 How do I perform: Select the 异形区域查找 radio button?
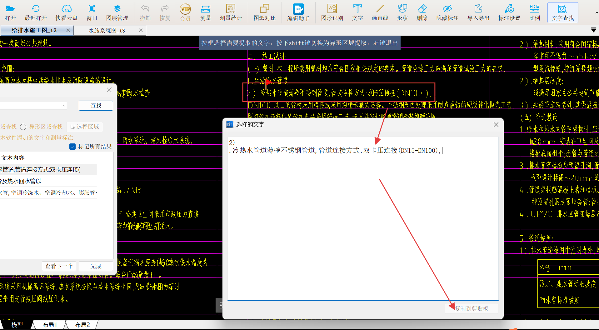23,127
